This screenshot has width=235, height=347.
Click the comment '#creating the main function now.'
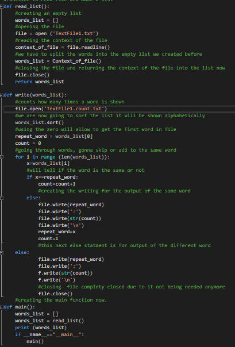(61, 300)
